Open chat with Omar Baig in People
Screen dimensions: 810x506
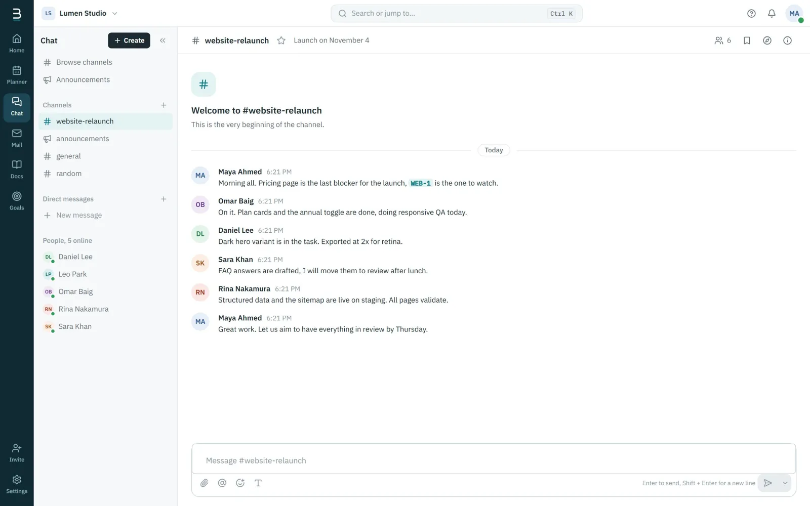105,291
